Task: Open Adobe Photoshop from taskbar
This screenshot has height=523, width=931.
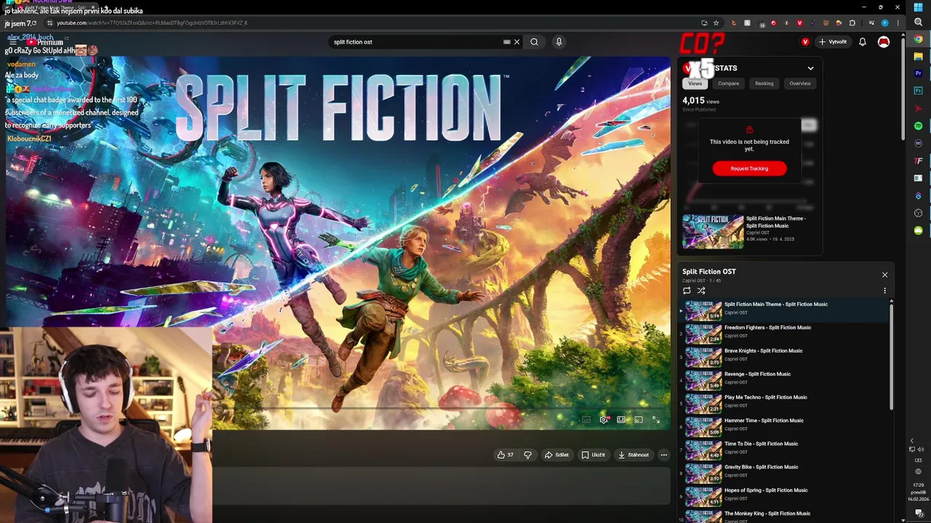Action: point(918,91)
